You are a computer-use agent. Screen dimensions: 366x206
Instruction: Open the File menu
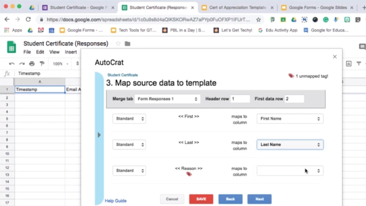coord(27,52)
